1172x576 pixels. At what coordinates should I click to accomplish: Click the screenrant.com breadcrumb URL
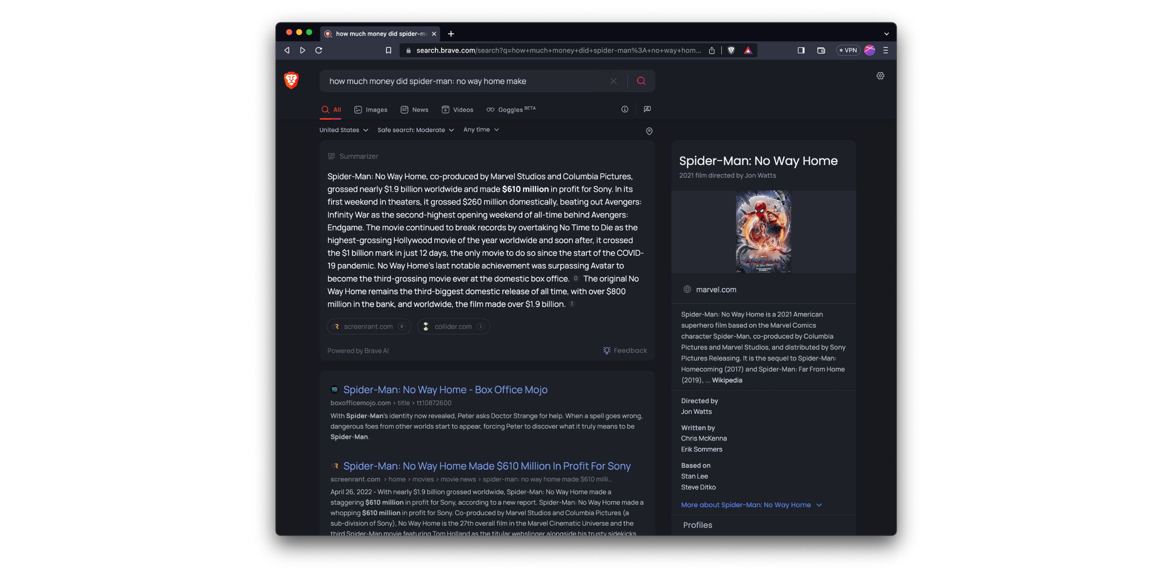coord(471,479)
